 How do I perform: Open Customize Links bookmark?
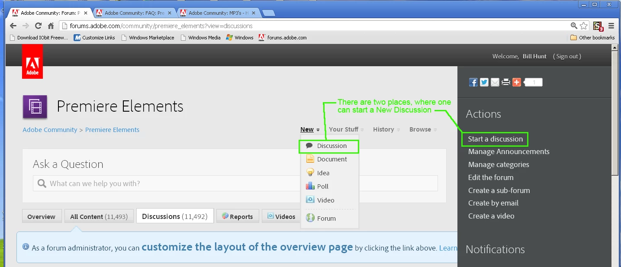click(x=94, y=38)
